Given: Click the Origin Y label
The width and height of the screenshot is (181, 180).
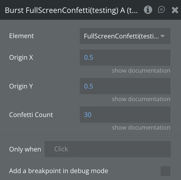Looking at the screenshot, I should click(21, 86).
